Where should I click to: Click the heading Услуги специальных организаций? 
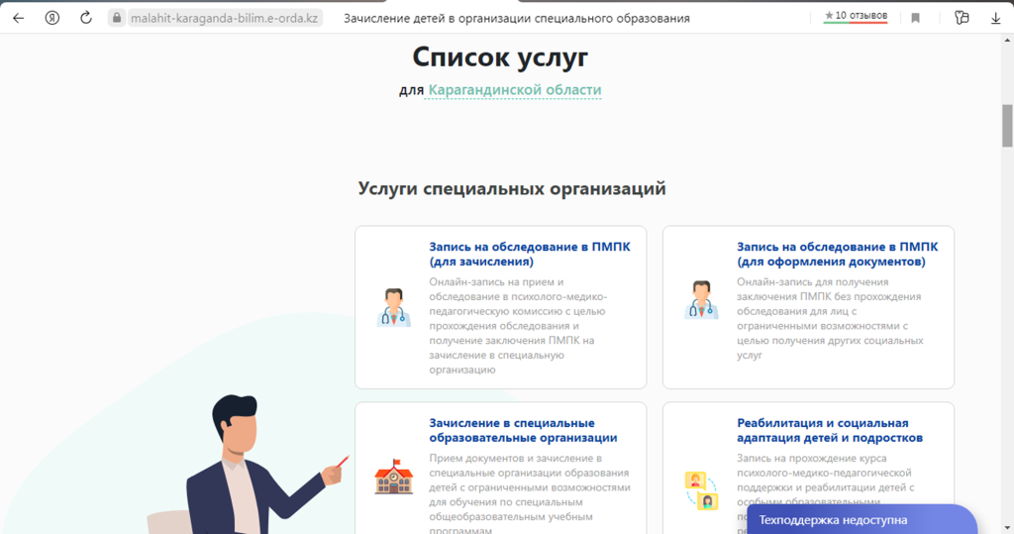click(x=512, y=188)
